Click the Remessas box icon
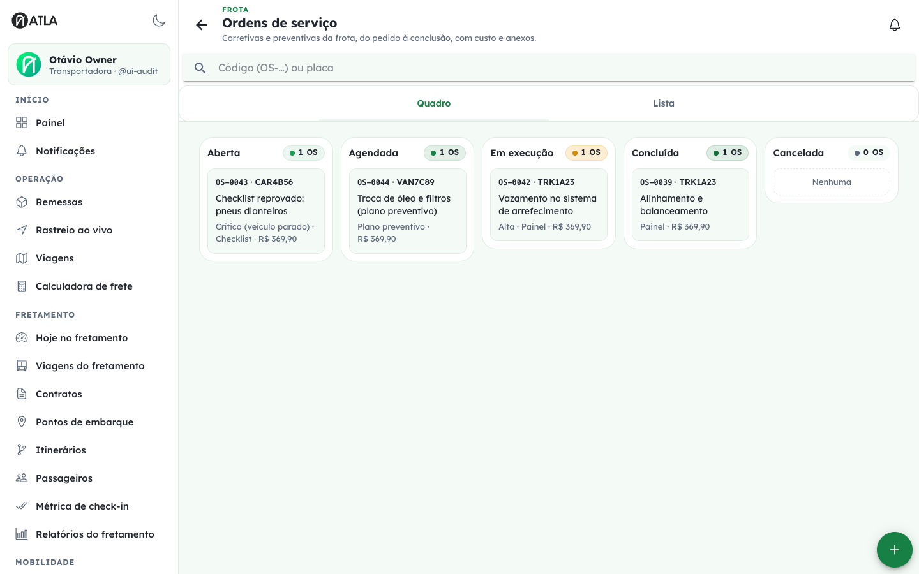Image resolution: width=919 pixels, height=574 pixels. pos(22,202)
